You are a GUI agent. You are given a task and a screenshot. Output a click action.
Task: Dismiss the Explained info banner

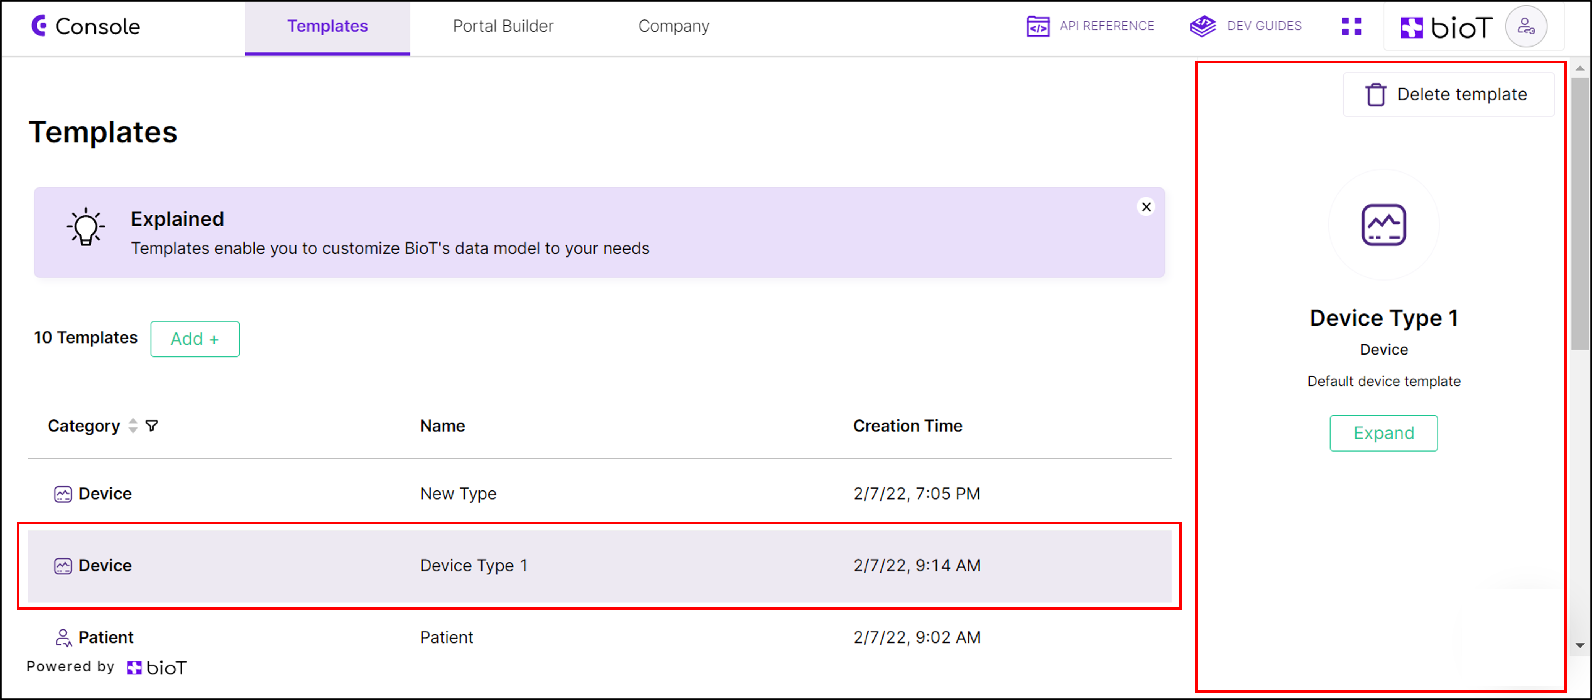coord(1146,207)
